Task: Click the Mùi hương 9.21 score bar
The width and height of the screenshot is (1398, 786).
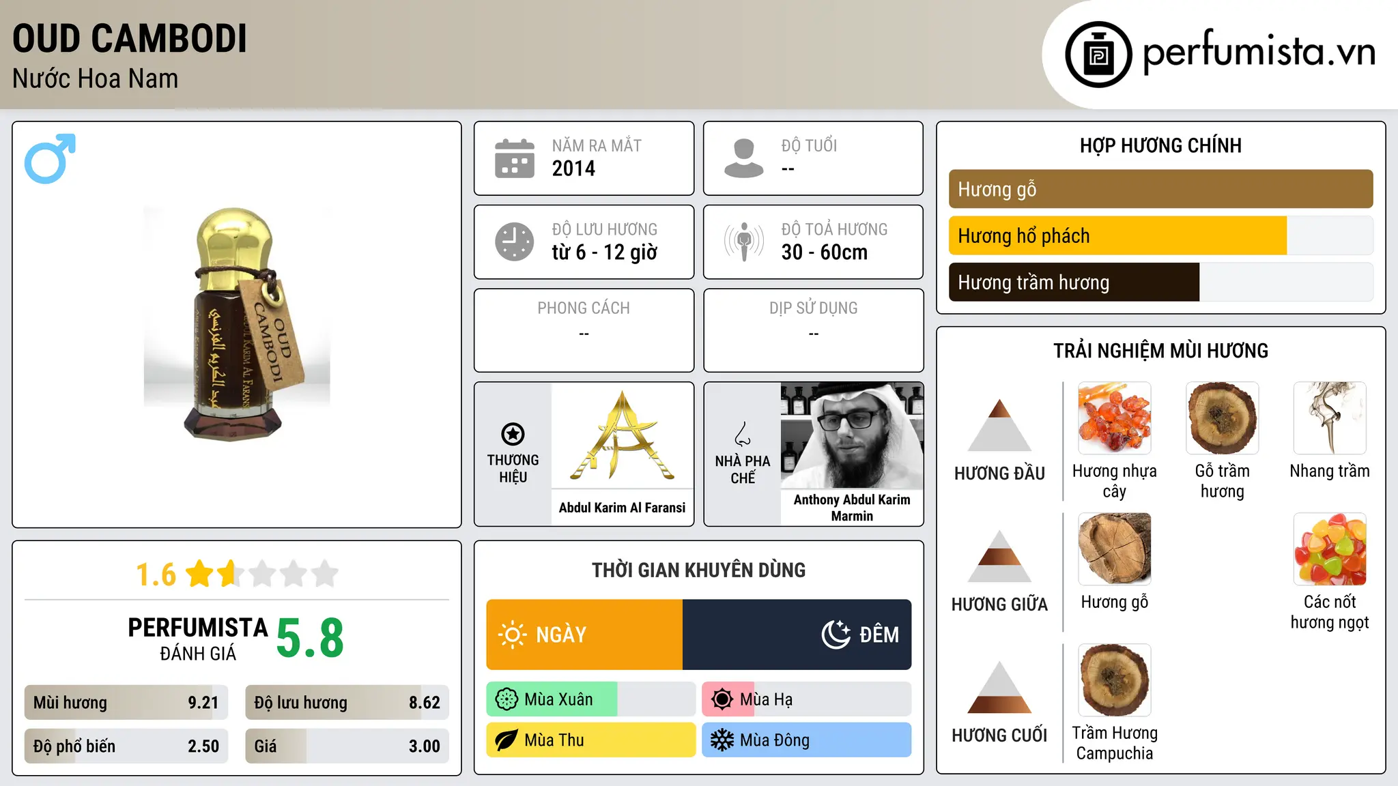Action: click(x=126, y=703)
